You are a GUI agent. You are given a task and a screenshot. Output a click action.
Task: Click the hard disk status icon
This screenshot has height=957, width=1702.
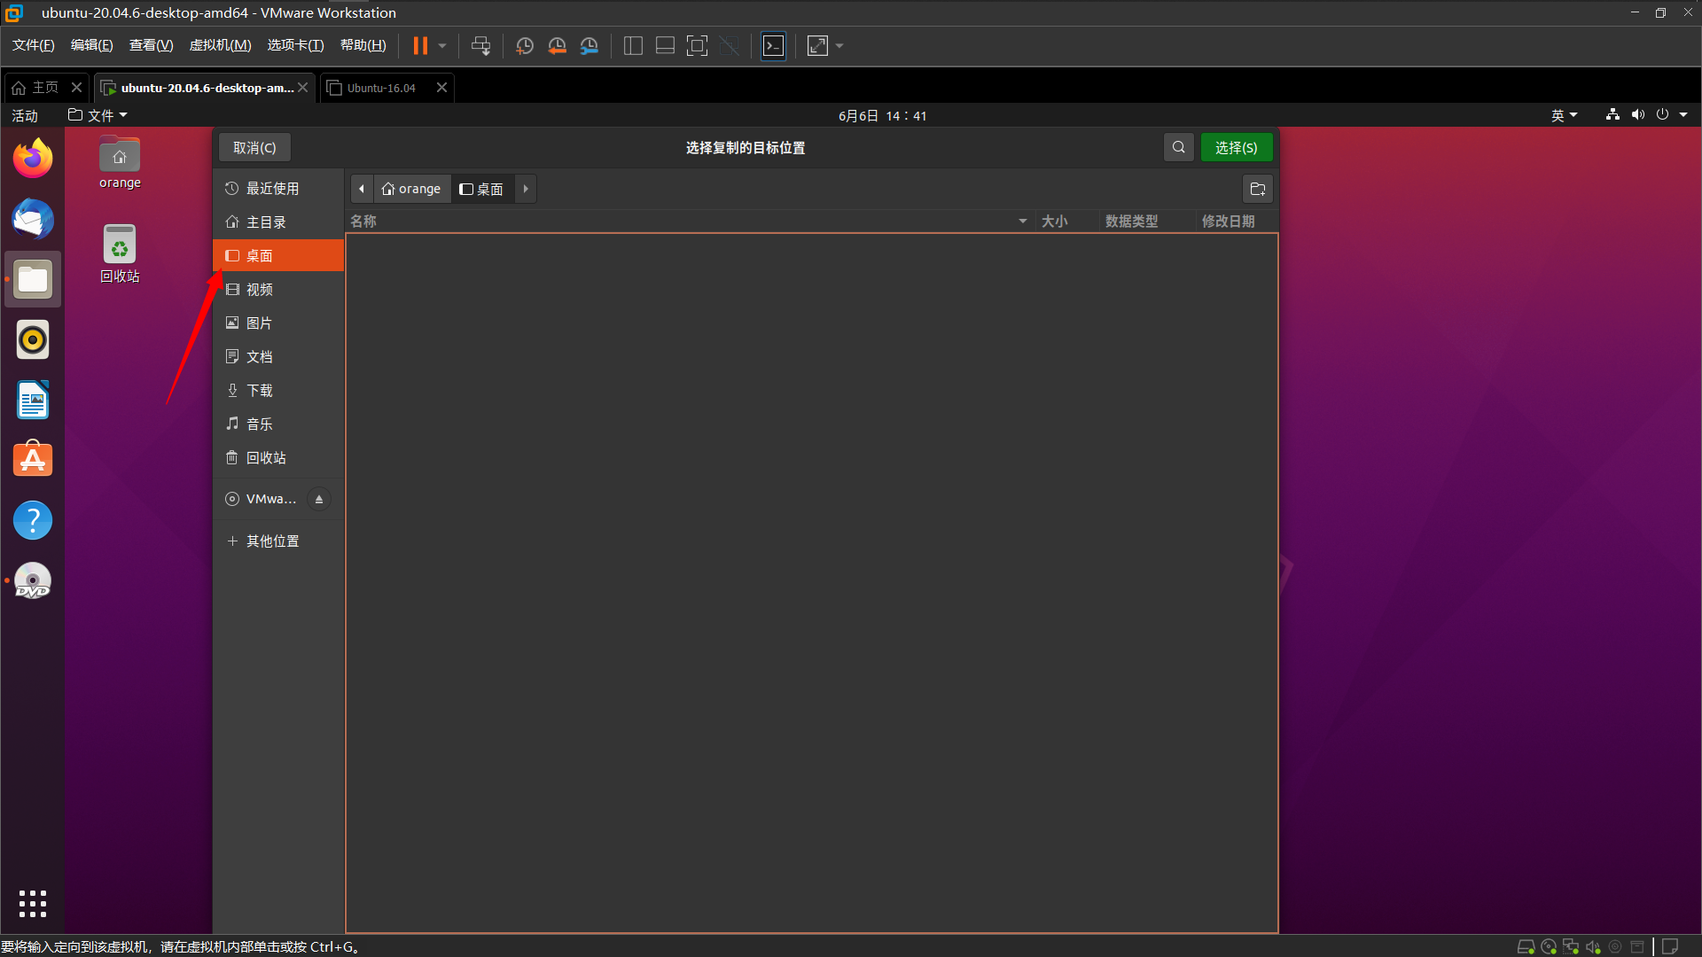(x=1526, y=946)
